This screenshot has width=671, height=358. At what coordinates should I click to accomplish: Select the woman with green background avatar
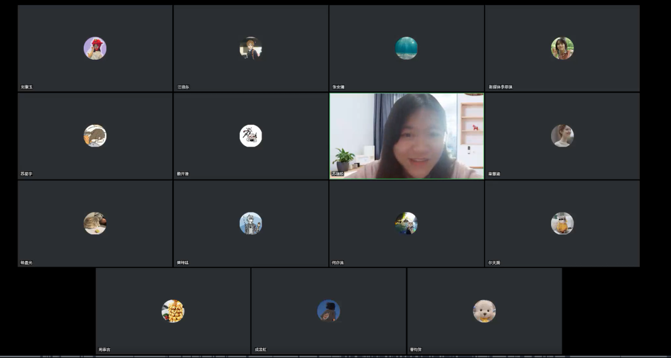tap(562, 48)
